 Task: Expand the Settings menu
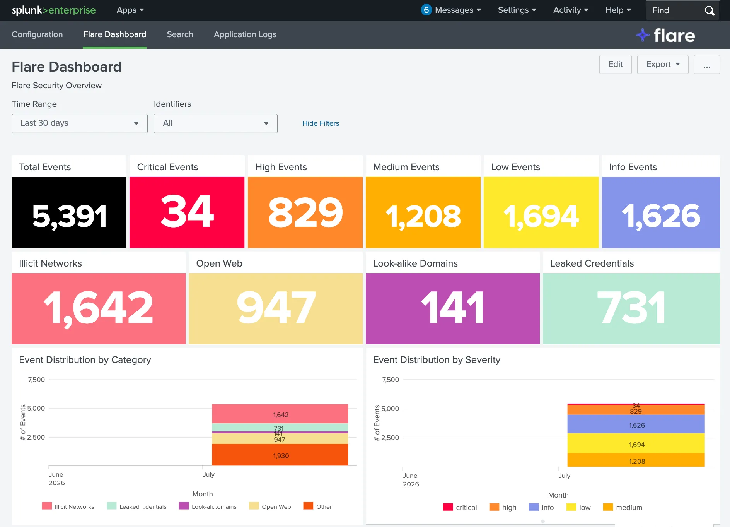pos(517,10)
